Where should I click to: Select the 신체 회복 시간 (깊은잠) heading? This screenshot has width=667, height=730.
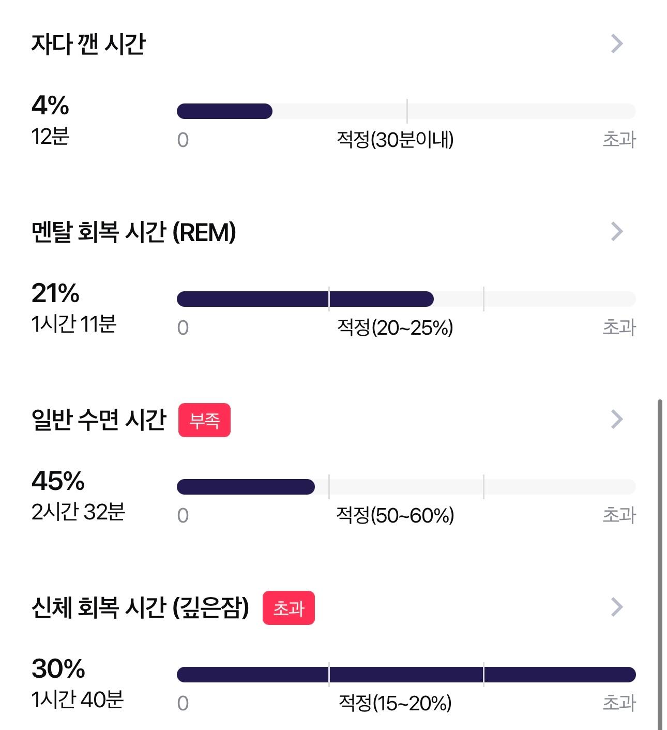pyautogui.click(x=140, y=608)
